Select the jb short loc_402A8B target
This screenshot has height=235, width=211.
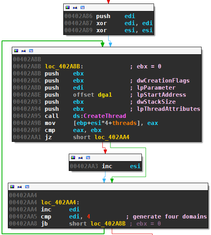tap(108, 224)
